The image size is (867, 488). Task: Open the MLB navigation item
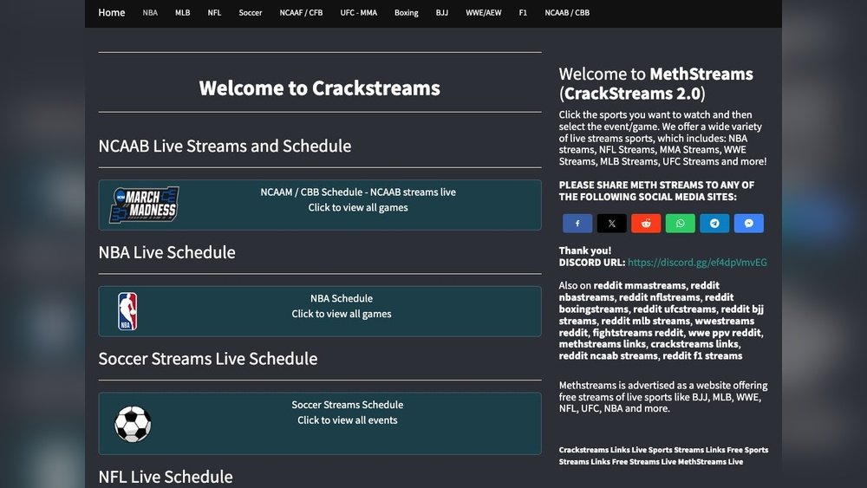[182, 13]
